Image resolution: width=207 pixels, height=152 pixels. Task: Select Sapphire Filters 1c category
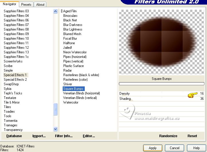pos(16,57)
